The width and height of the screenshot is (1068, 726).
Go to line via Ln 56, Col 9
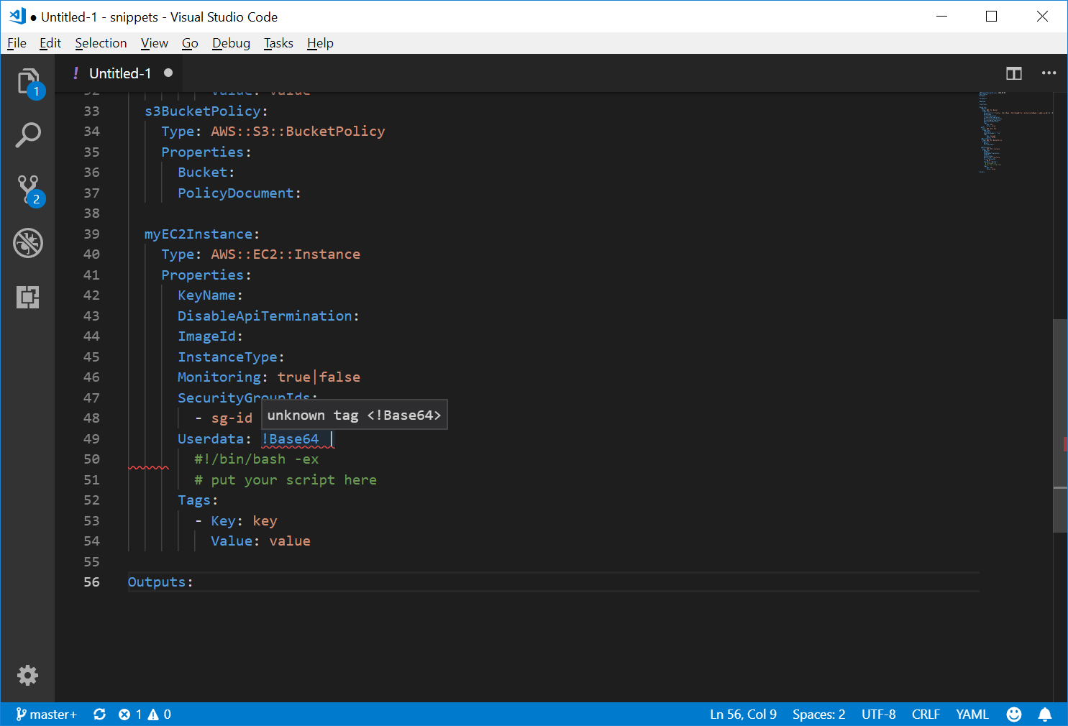pos(743,714)
